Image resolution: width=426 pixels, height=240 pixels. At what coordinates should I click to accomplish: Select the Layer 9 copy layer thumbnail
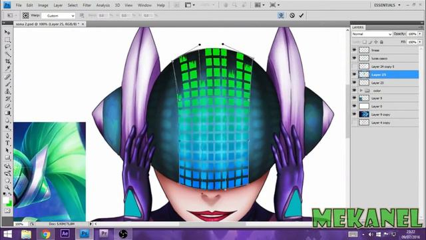click(364, 115)
